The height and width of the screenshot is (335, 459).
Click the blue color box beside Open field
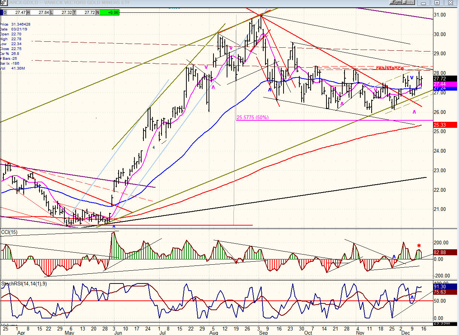click(2, 12)
